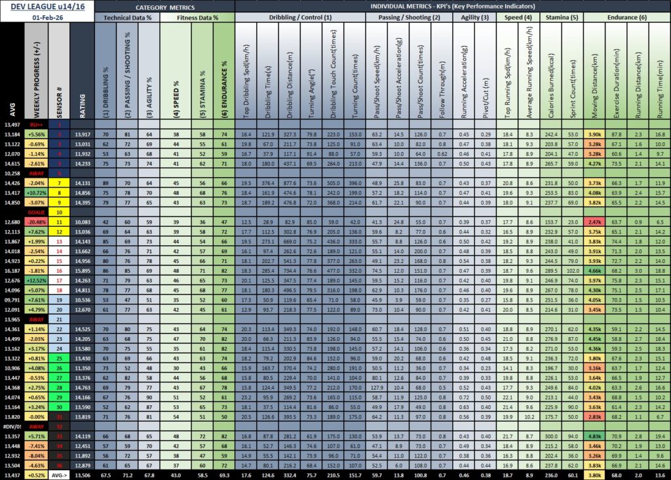Click the DEV LEAGUE u14/16 title cell
Viewport: 671px width, 480px height.
(47, 7)
